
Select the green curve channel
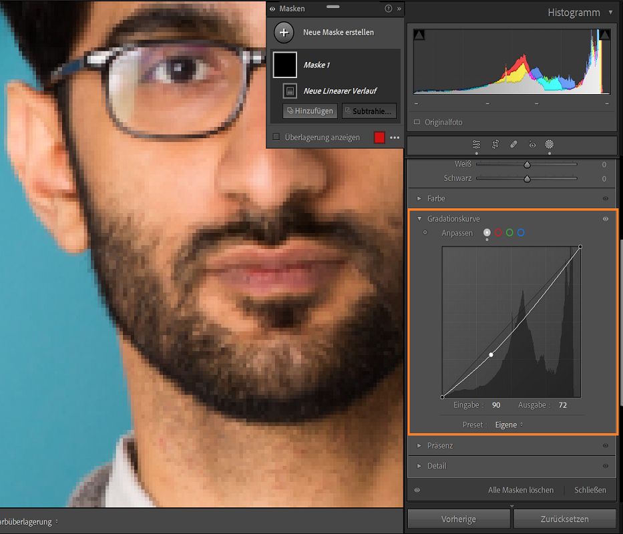click(x=509, y=232)
